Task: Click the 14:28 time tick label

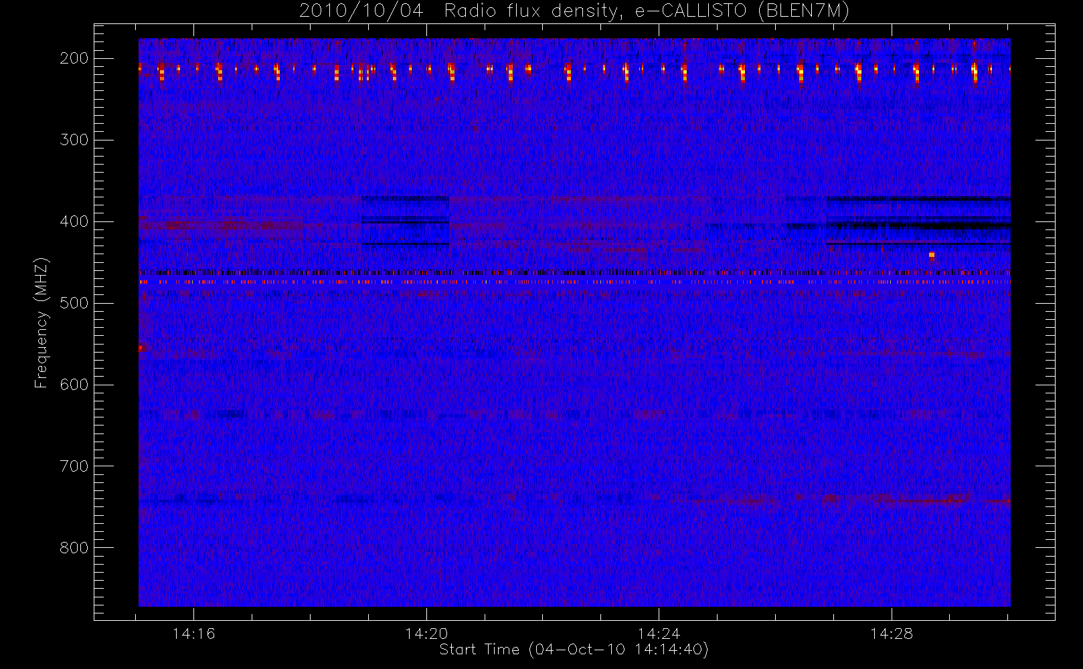Action: (892, 634)
